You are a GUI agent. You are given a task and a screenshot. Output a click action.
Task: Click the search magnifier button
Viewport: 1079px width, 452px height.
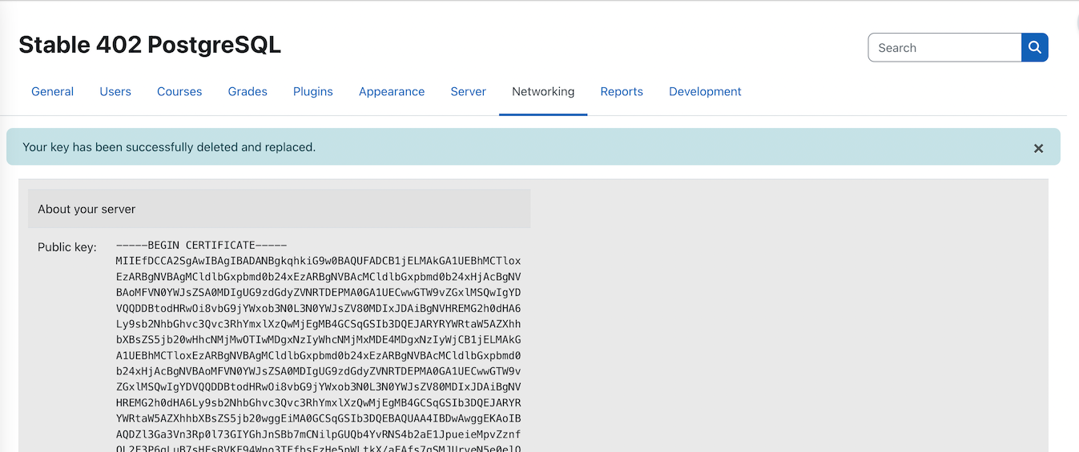pos(1035,47)
